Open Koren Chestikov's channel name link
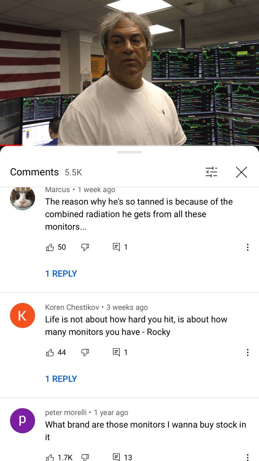The height and width of the screenshot is (461, 259). pos(72,307)
